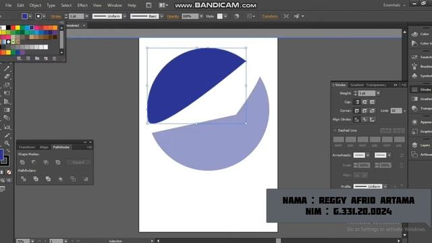Click the Crop pathfinder icon
The height and width of the screenshot is (243, 432).
pyautogui.click(x=61, y=179)
